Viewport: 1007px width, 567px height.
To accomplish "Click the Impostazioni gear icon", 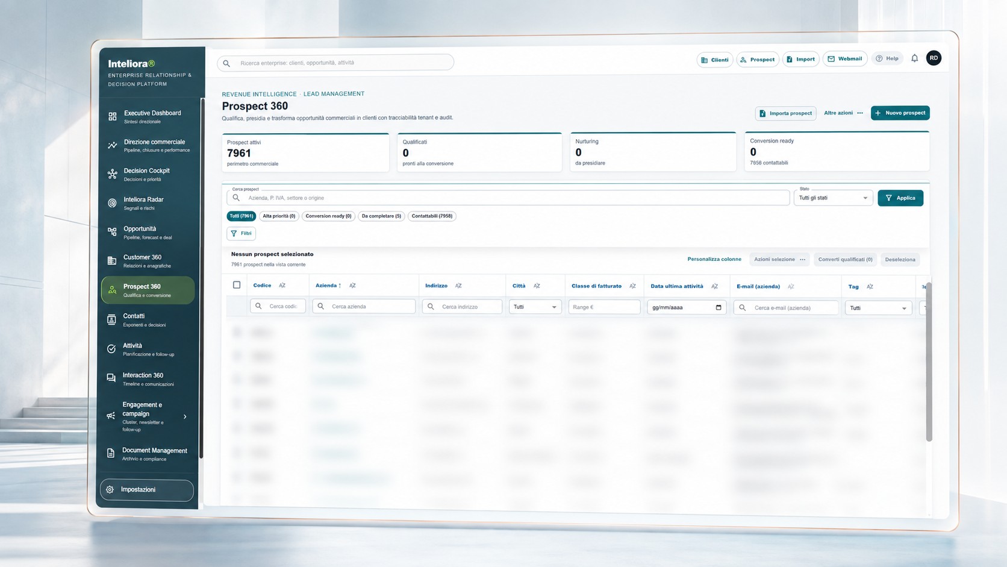I will [110, 490].
